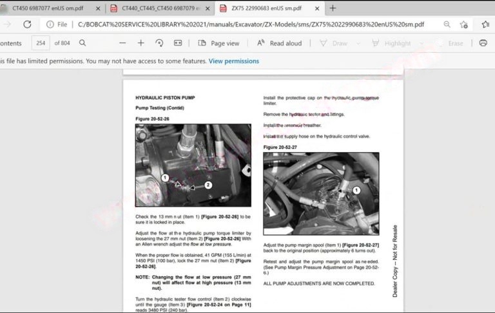495x313 pixels.
Task: Add this page to favorites
Action: pos(464,24)
